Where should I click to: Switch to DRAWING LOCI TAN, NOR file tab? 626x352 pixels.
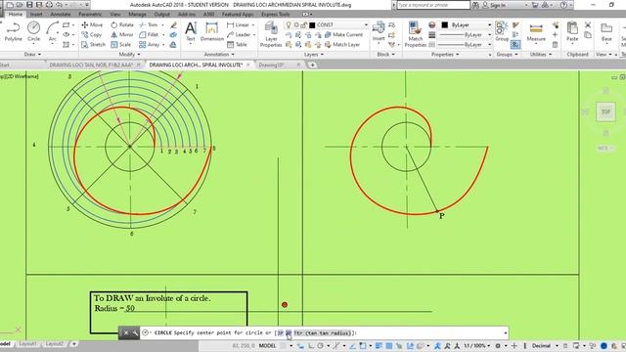click(91, 65)
